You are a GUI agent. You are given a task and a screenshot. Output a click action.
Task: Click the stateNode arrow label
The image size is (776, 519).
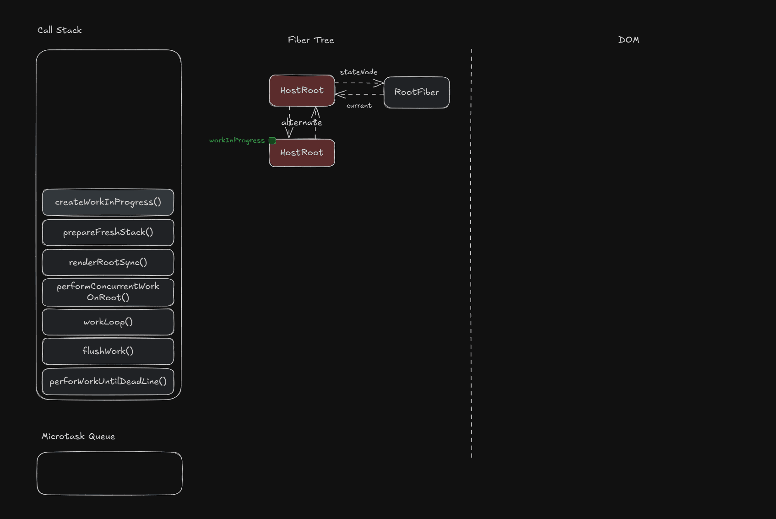click(x=358, y=72)
